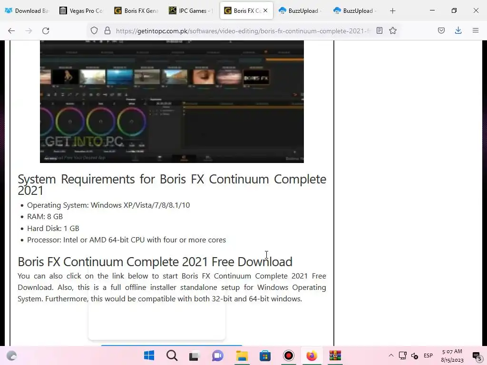Show site security lock info
487x365 pixels.
coord(107,30)
